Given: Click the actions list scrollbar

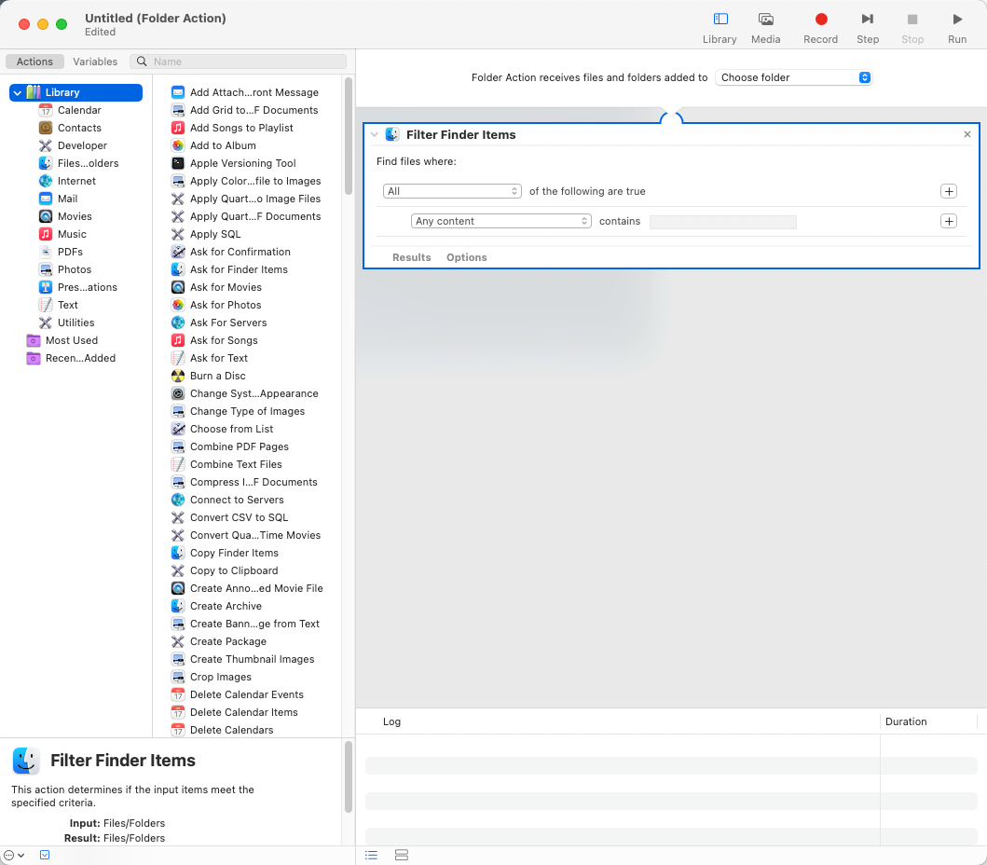Looking at the screenshot, I should (348, 135).
